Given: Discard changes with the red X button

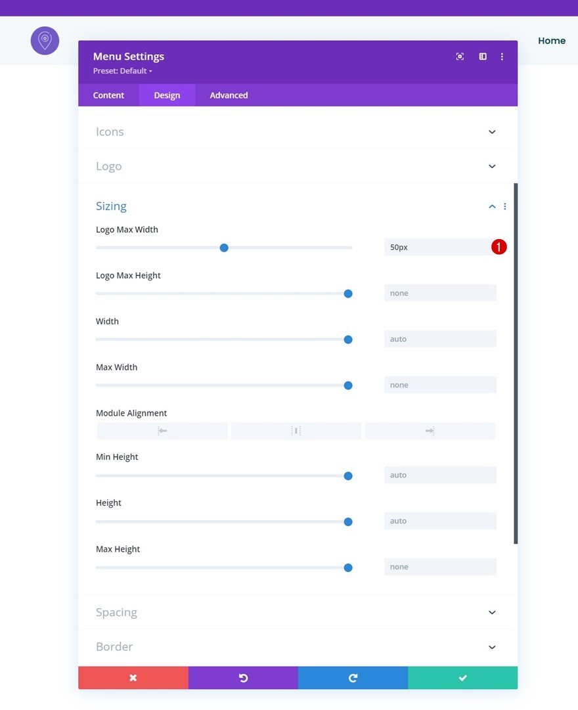Looking at the screenshot, I should pyautogui.click(x=133, y=678).
